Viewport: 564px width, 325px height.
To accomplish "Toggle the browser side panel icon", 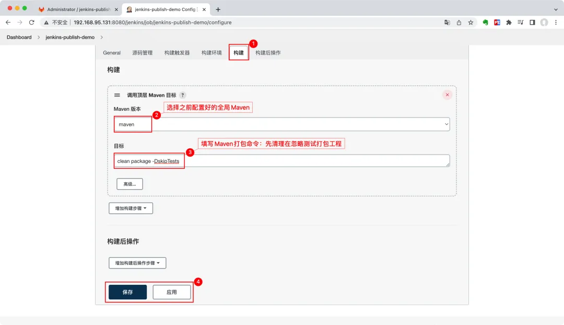I will click(x=532, y=22).
